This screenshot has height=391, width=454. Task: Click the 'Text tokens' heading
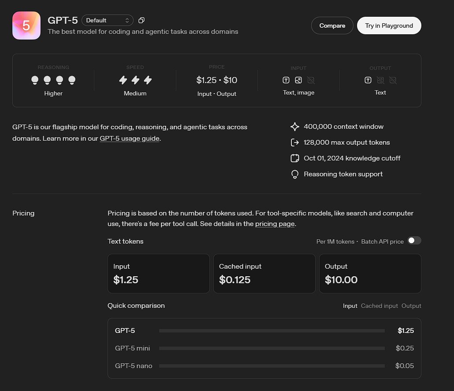[x=125, y=241]
